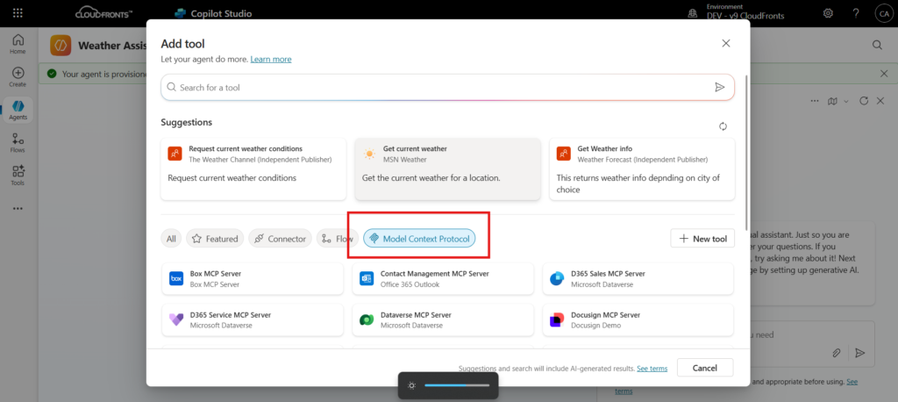The height and width of the screenshot is (402, 898).
Task: Click the CloudFronts logo
Action: (103, 13)
